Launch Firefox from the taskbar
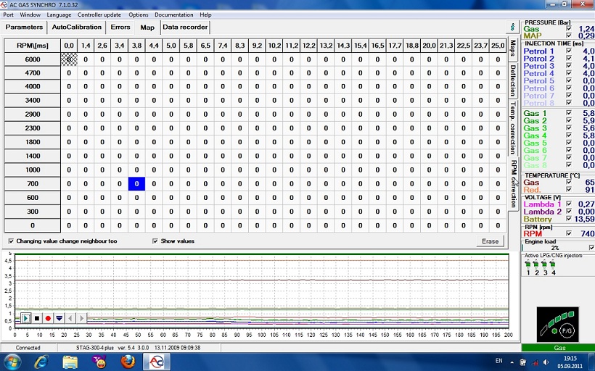 128,360
